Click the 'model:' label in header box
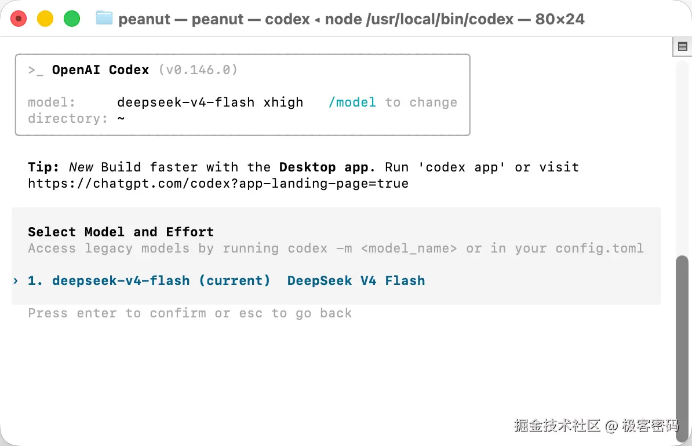692x446 pixels. [x=51, y=103]
